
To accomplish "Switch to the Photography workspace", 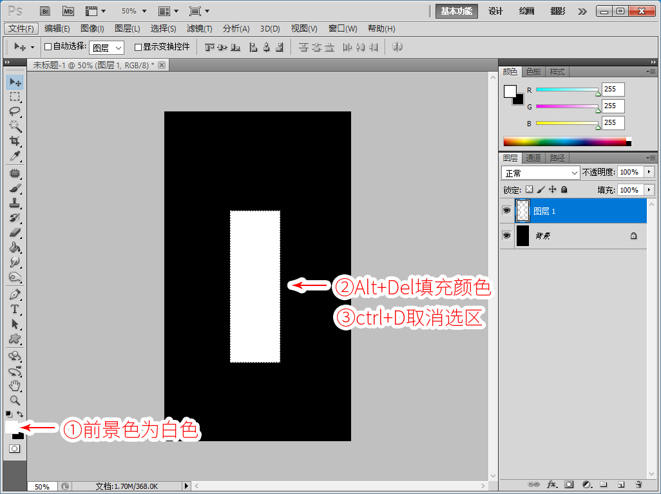I will [x=557, y=12].
